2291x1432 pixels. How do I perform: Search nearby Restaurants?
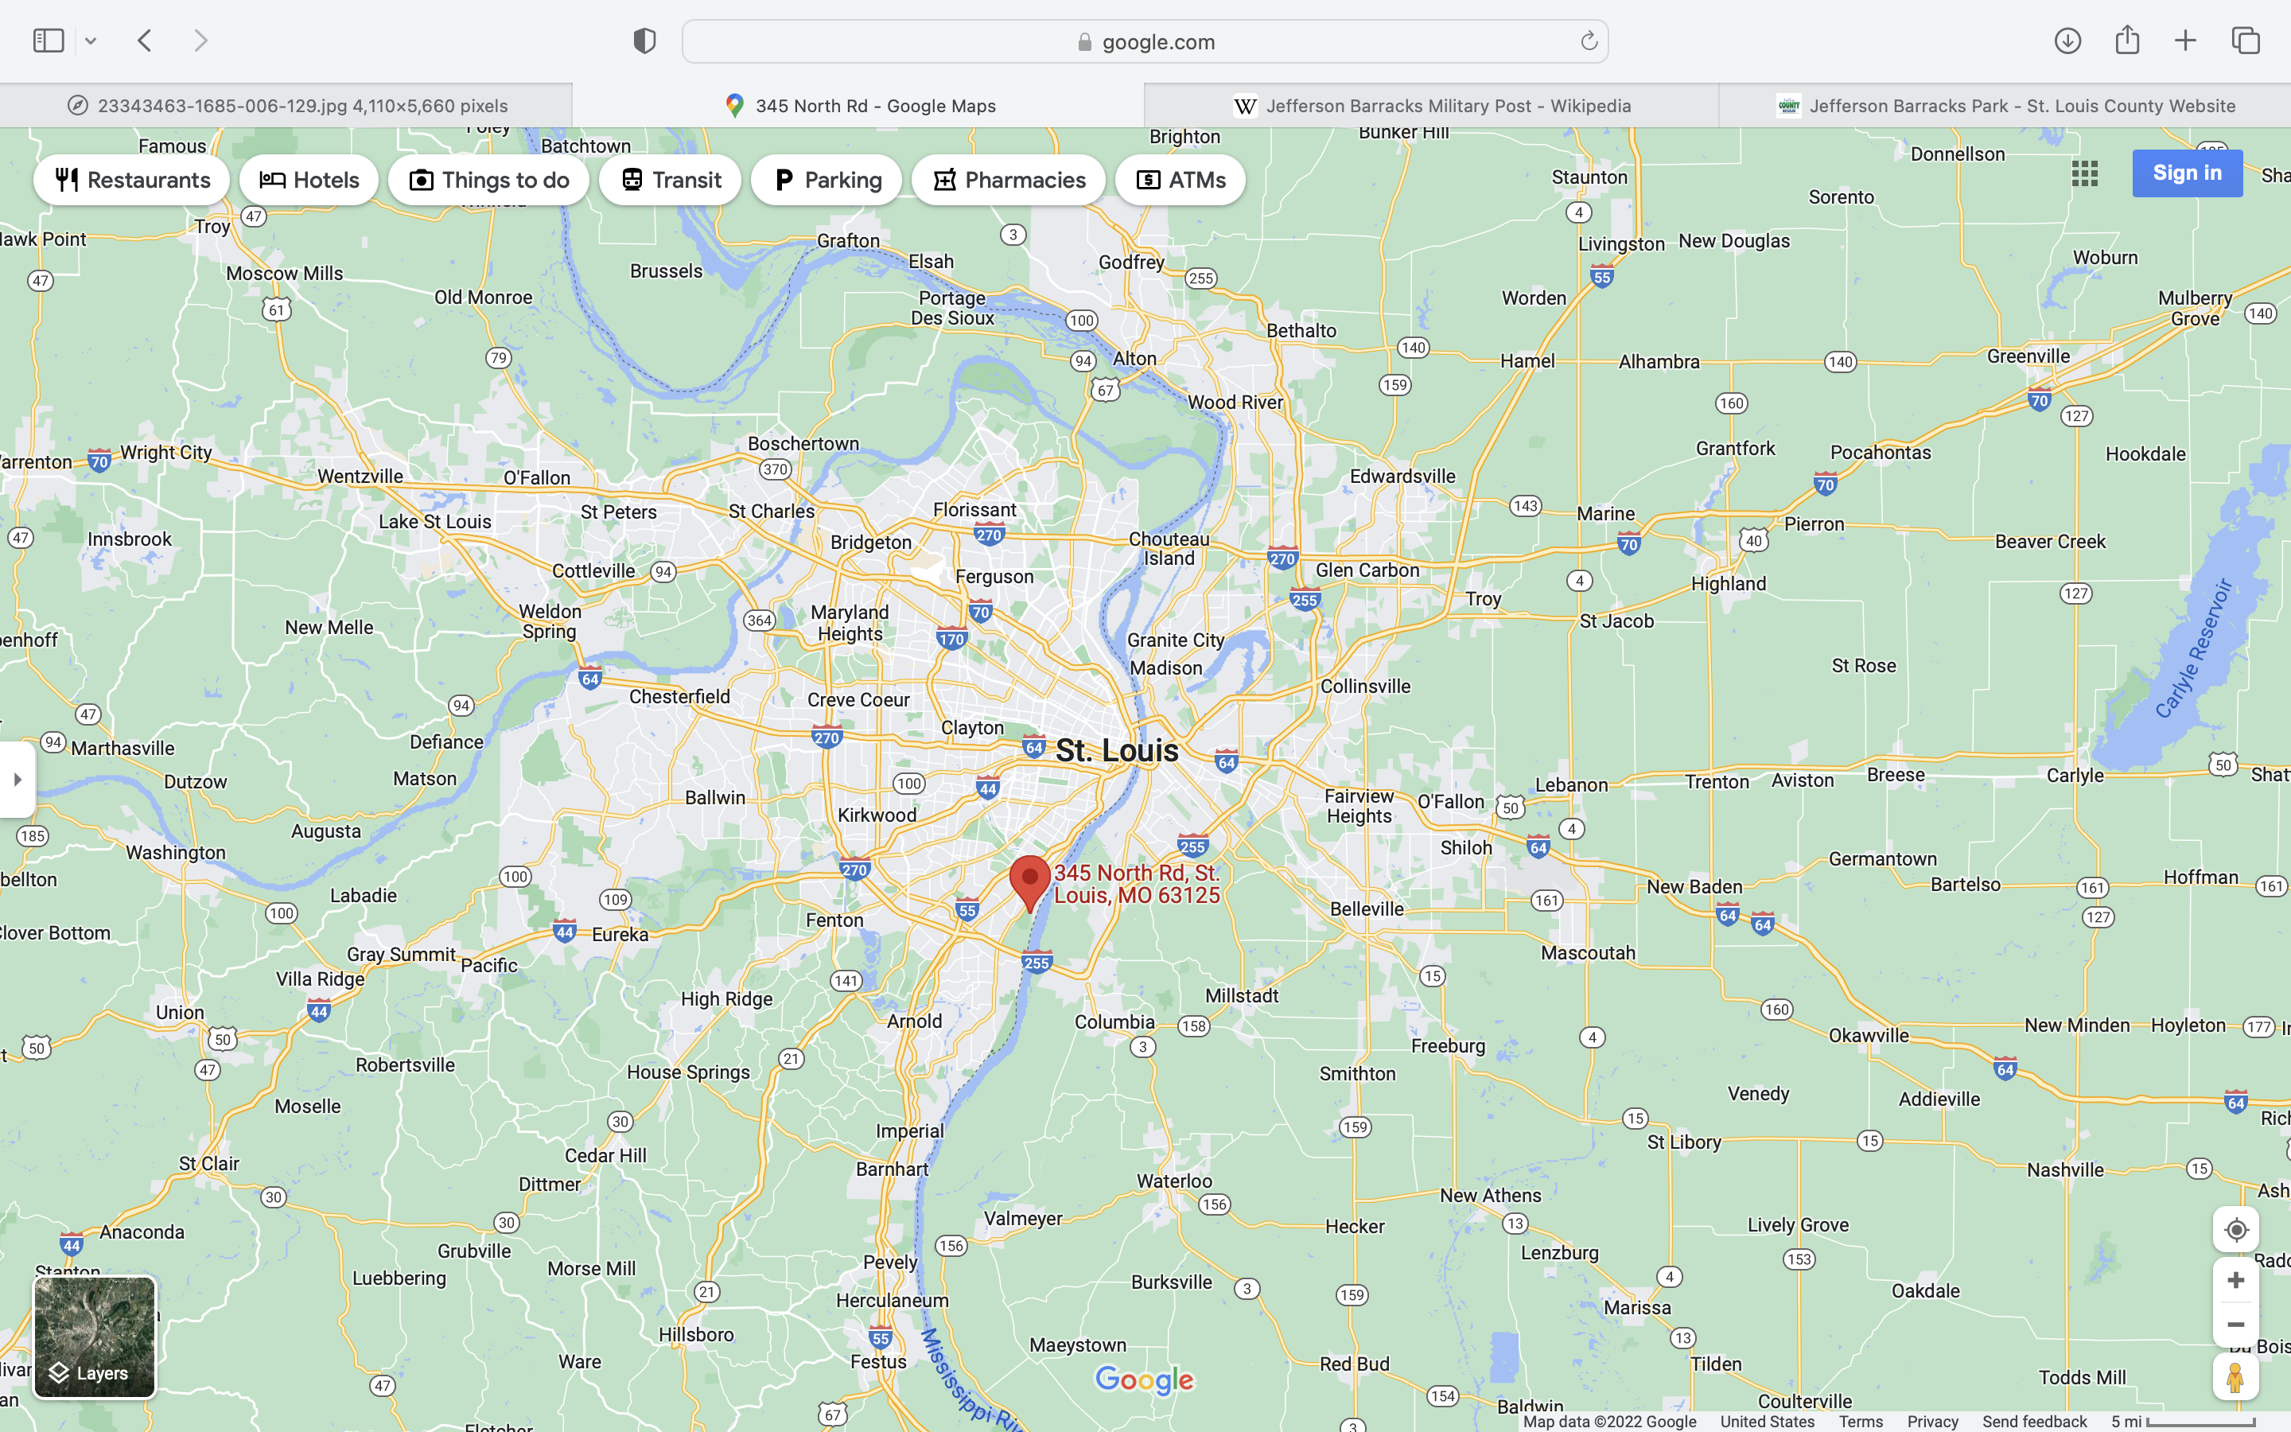point(131,180)
